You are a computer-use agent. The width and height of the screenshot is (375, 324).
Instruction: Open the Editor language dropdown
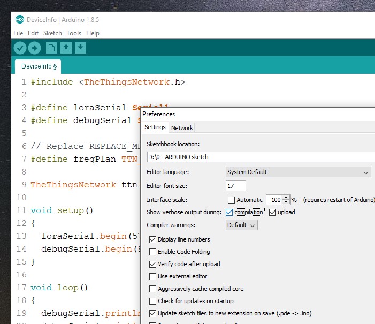(x=298, y=172)
